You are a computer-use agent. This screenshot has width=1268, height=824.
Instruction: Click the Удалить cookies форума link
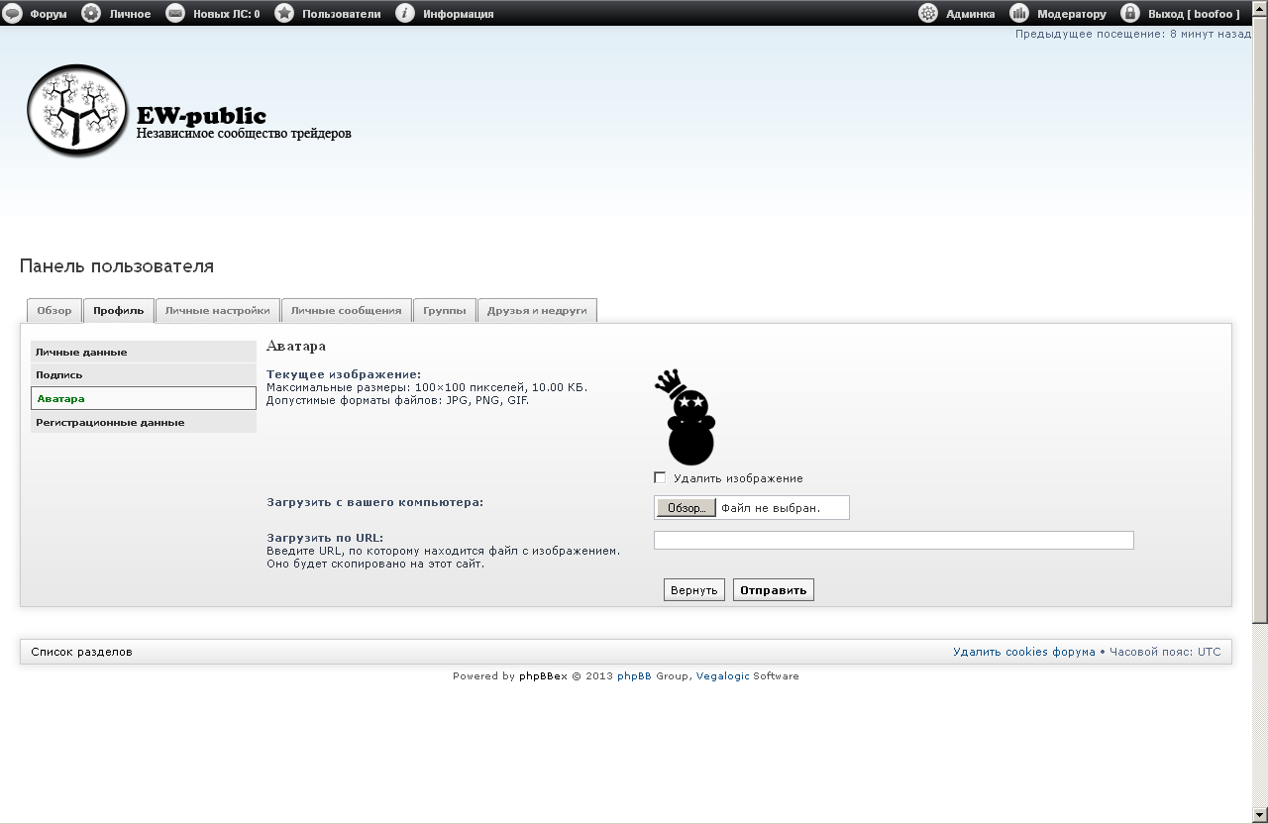(1023, 652)
